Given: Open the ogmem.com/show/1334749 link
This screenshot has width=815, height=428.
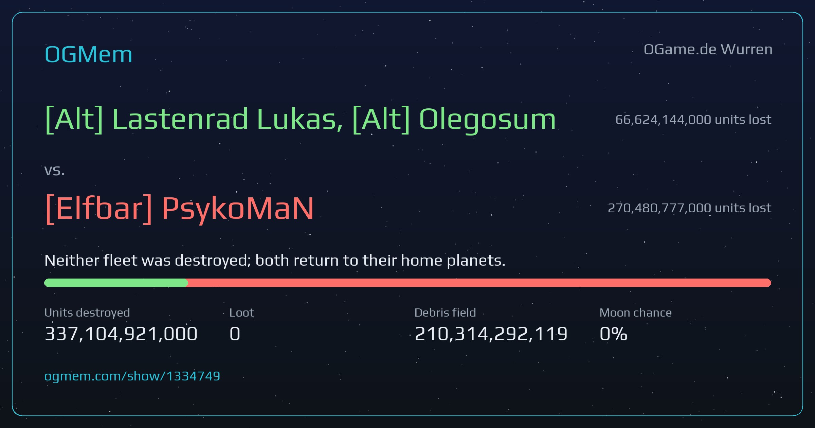Looking at the screenshot, I should coord(132,376).
